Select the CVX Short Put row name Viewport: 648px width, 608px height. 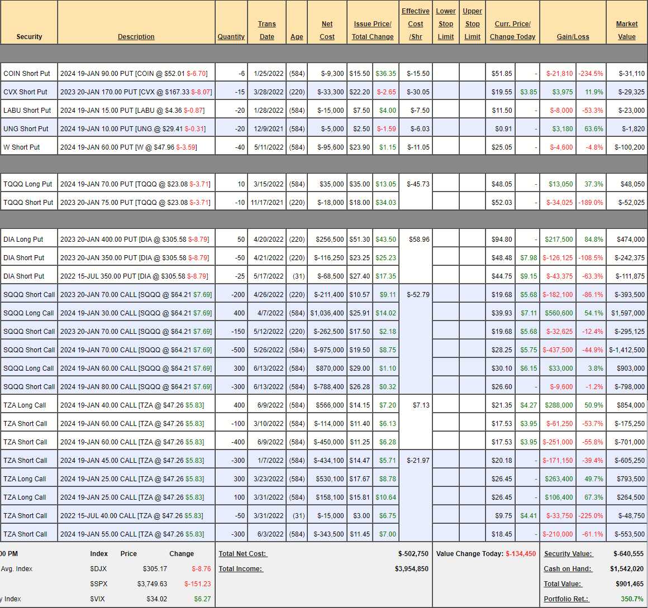point(26,92)
